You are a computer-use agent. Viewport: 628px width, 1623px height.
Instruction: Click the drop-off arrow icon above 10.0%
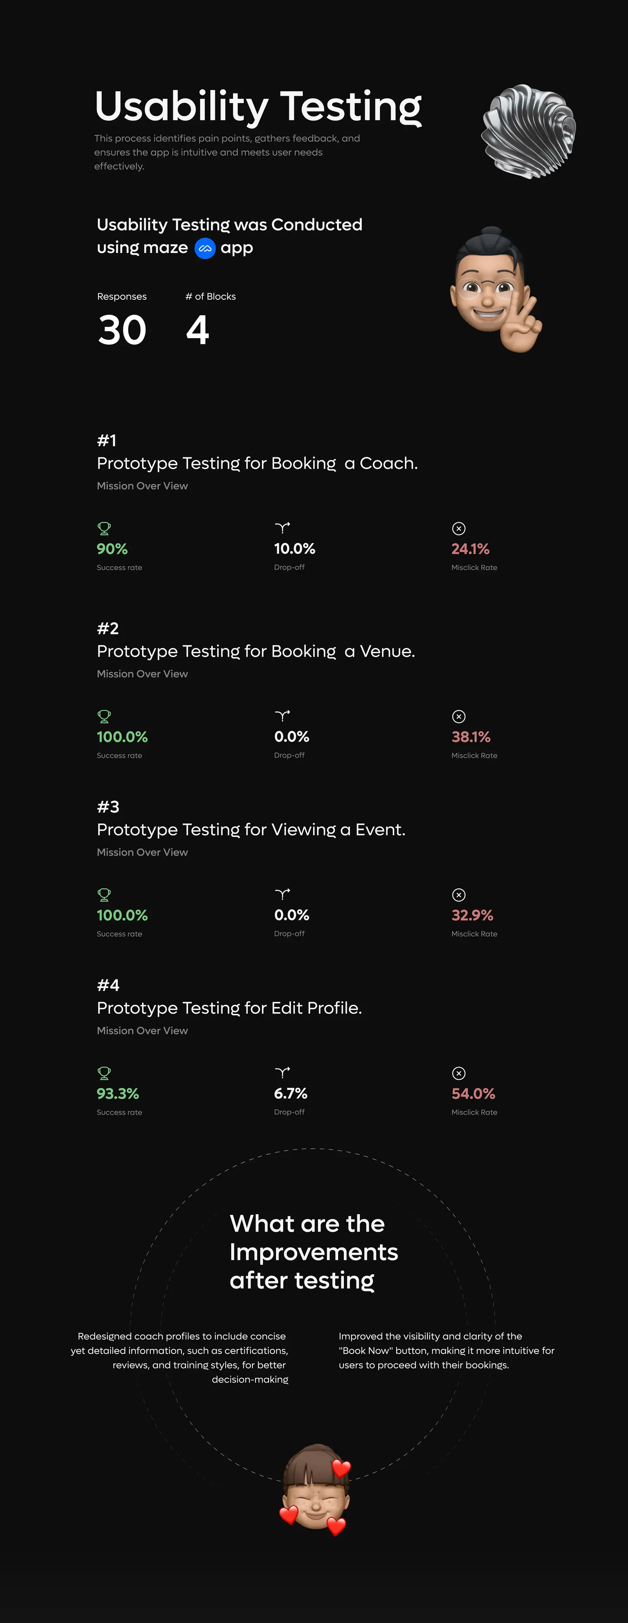282,527
